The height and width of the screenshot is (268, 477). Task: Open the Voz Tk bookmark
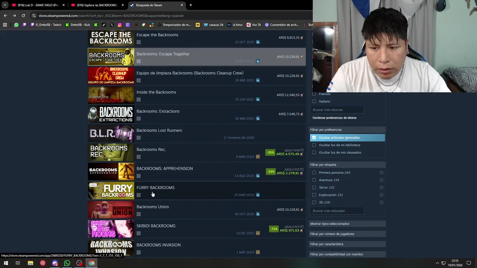[x=254, y=25]
